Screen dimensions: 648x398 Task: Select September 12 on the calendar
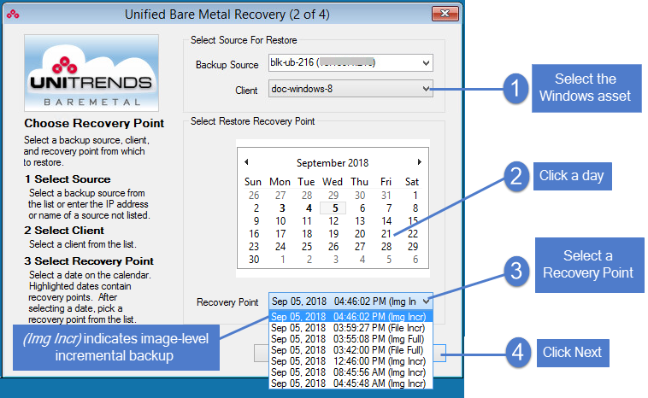point(333,221)
